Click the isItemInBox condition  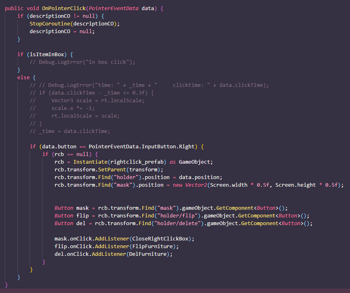(x=47, y=55)
